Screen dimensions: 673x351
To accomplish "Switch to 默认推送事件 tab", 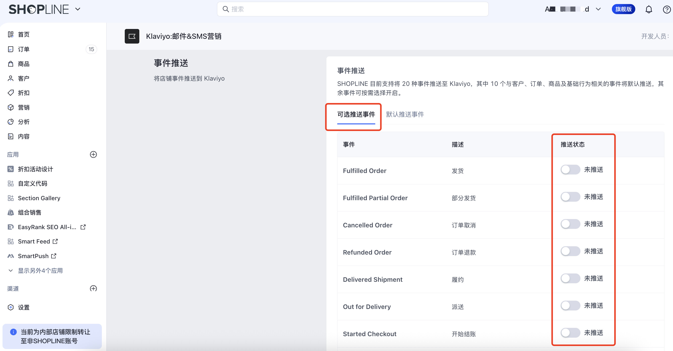I will click(x=405, y=114).
